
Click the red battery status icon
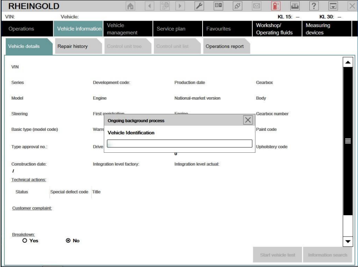pos(276,6)
